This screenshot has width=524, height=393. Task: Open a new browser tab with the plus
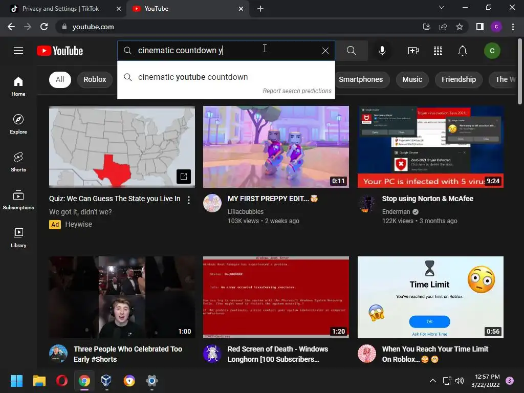pos(260,9)
